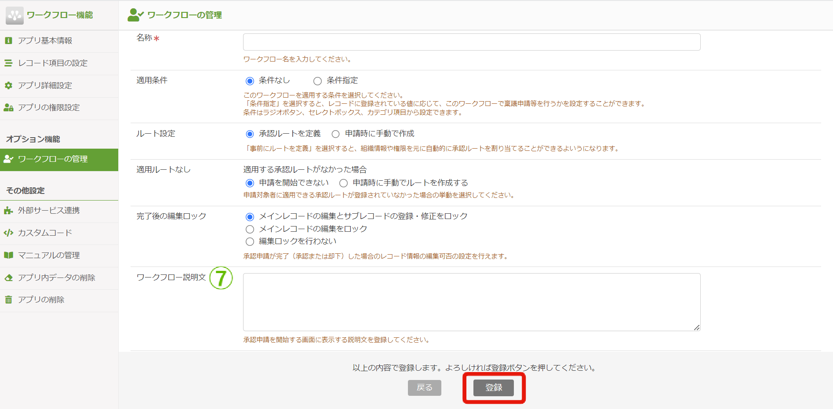Click the 以上の内容で登録します confirmation text

click(x=475, y=368)
